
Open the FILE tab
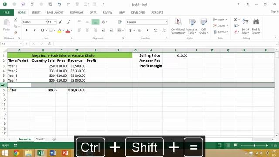click(7, 12)
